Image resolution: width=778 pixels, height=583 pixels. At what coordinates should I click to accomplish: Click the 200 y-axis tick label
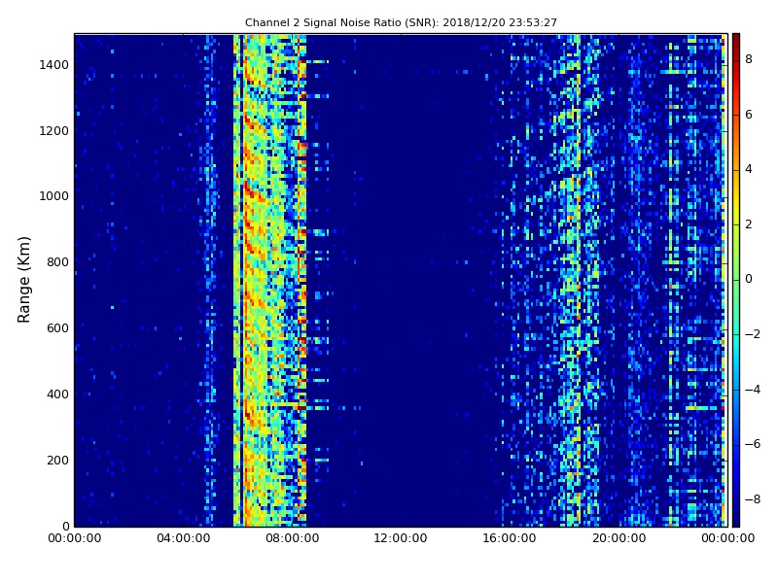click(x=57, y=460)
